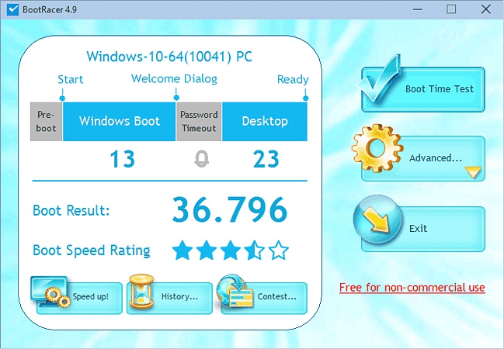Open the Free for non-commercial use link

412,288
